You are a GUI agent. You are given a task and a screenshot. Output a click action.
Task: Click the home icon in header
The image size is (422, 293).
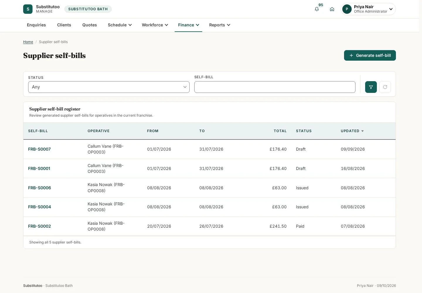click(332, 9)
